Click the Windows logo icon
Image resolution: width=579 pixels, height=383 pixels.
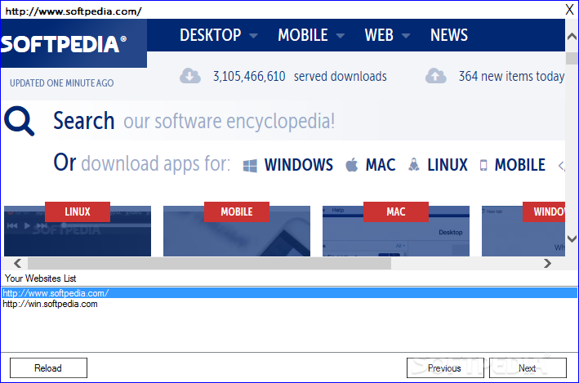coord(250,166)
